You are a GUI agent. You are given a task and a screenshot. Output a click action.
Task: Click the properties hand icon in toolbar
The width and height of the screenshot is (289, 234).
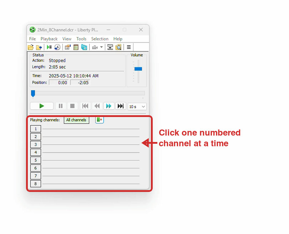[x=68, y=47]
